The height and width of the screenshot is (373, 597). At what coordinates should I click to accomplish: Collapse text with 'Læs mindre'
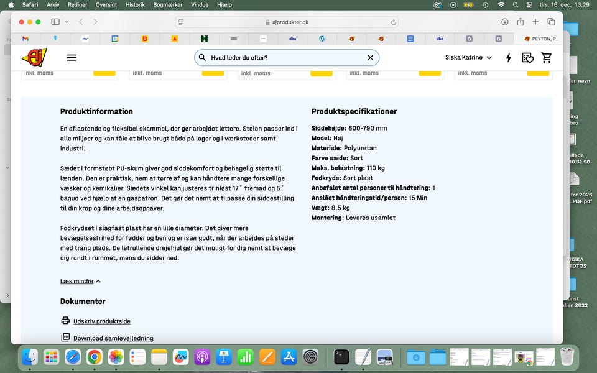pyautogui.click(x=80, y=281)
